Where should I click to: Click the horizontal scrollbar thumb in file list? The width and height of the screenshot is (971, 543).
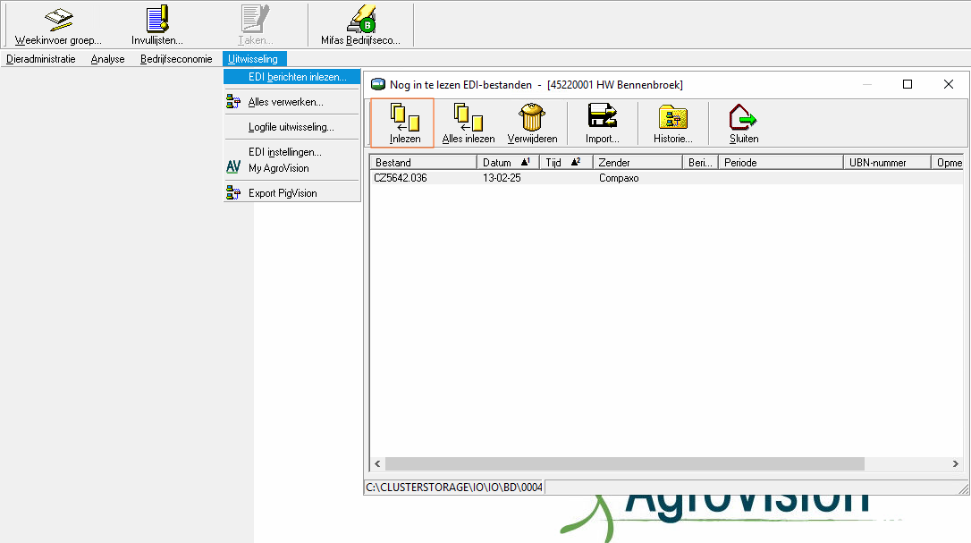(x=625, y=463)
